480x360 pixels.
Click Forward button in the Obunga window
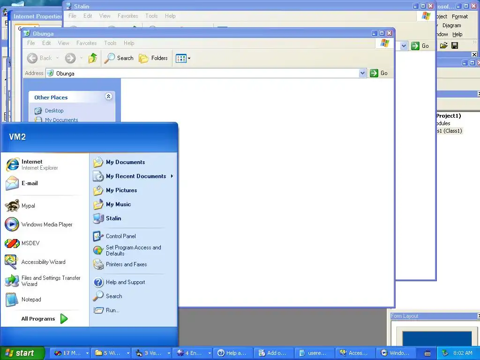(x=70, y=58)
